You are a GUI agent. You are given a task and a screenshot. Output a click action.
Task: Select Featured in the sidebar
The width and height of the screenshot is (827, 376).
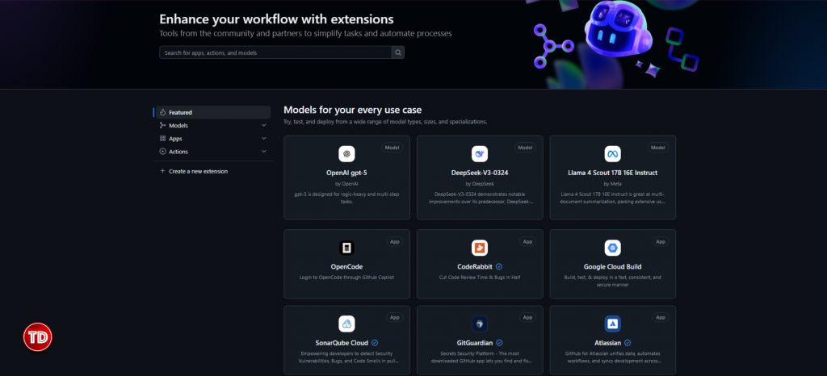click(213, 112)
